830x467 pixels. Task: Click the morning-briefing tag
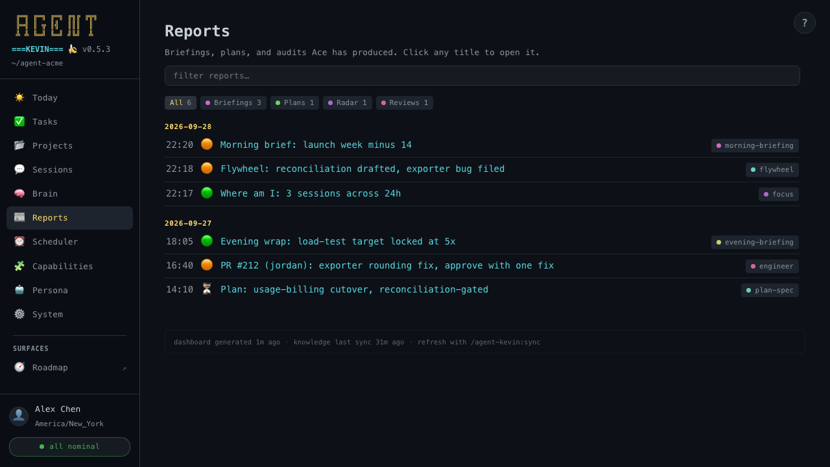coord(755,145)
